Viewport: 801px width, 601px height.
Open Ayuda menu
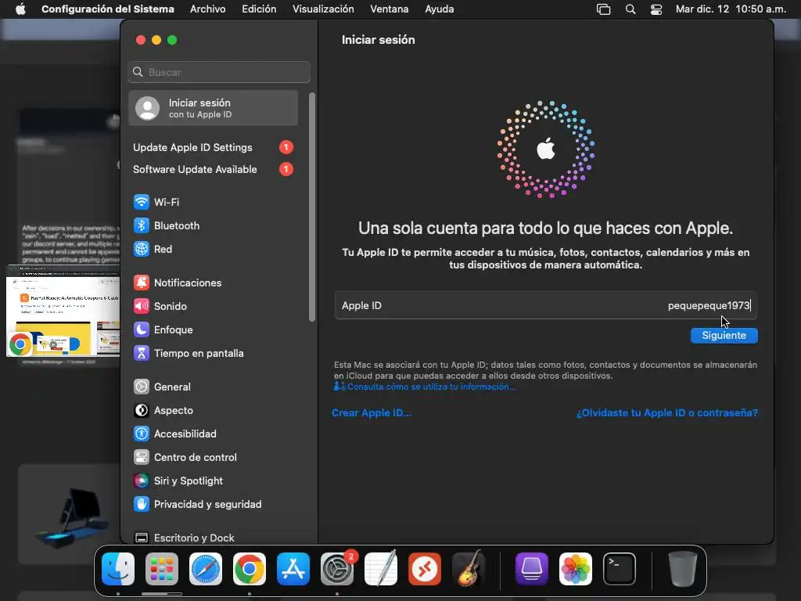440,9
